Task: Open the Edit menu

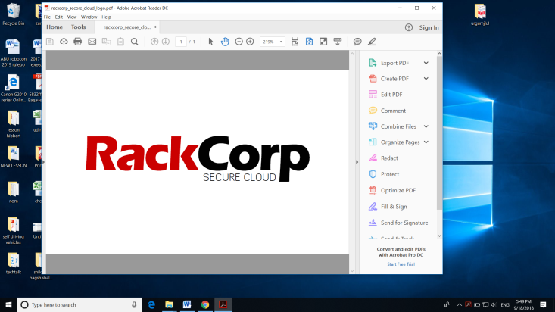Action: coord(59,17)
